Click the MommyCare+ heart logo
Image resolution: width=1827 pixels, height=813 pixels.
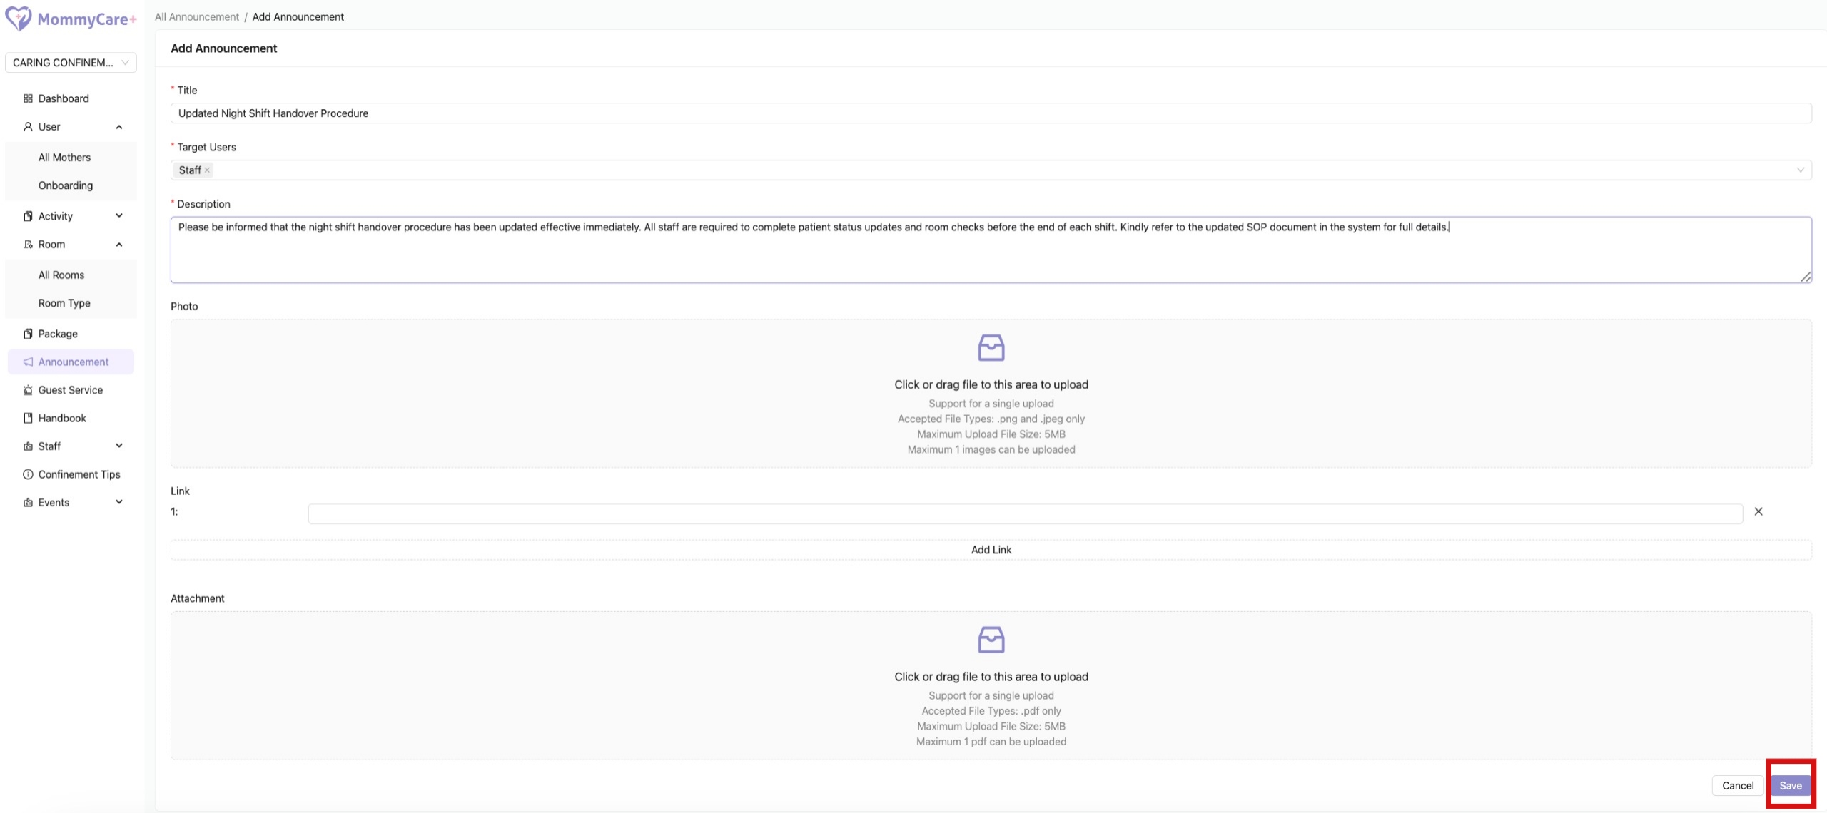[18, 19]
